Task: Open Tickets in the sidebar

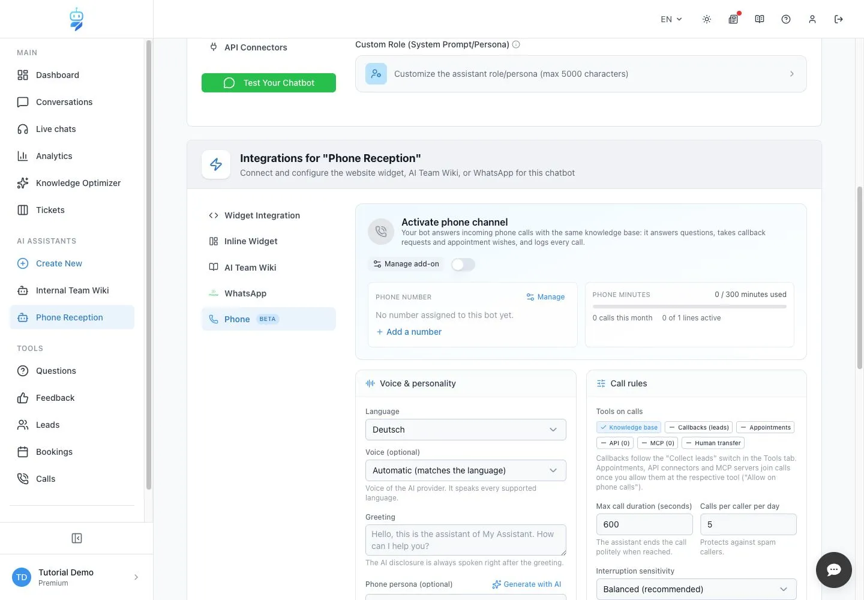Action: pos(72,210)
